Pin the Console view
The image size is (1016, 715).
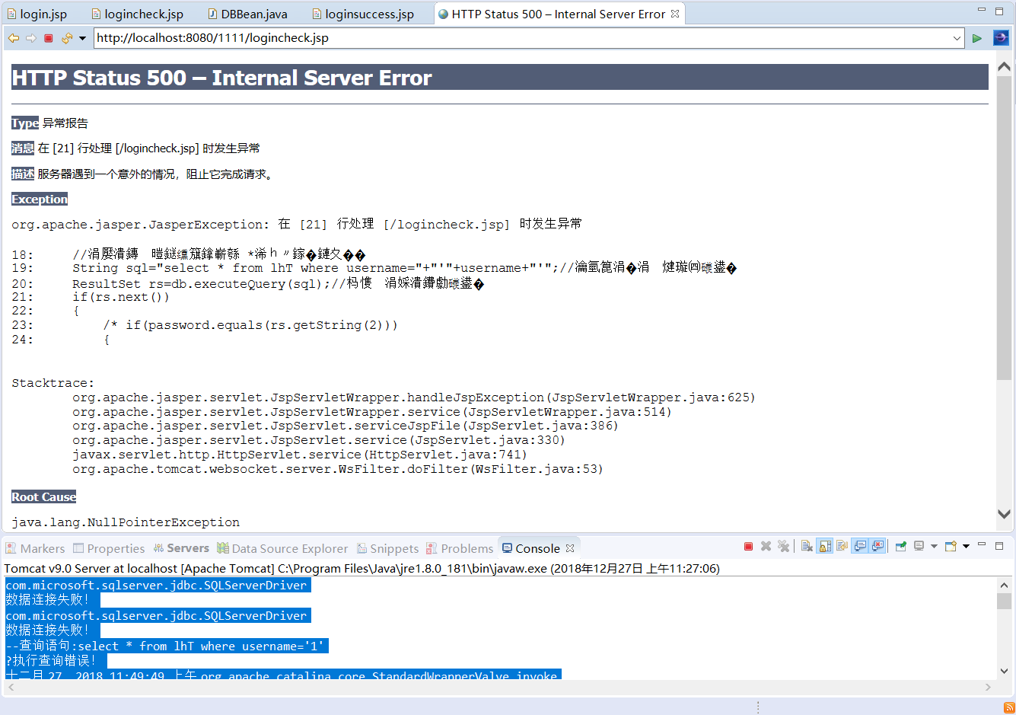(x=902, y=546)
